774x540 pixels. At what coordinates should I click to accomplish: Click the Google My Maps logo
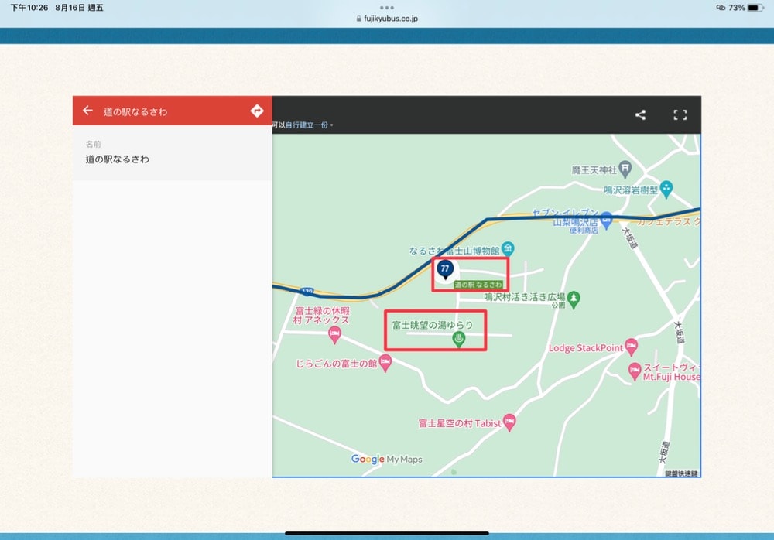click(386, 459)
